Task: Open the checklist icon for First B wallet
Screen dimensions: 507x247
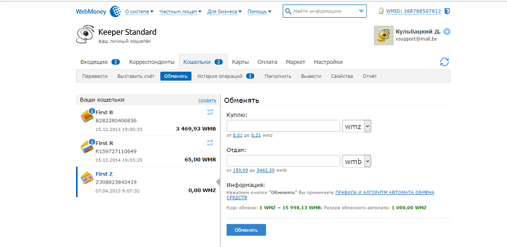Action: pos(210,112)
